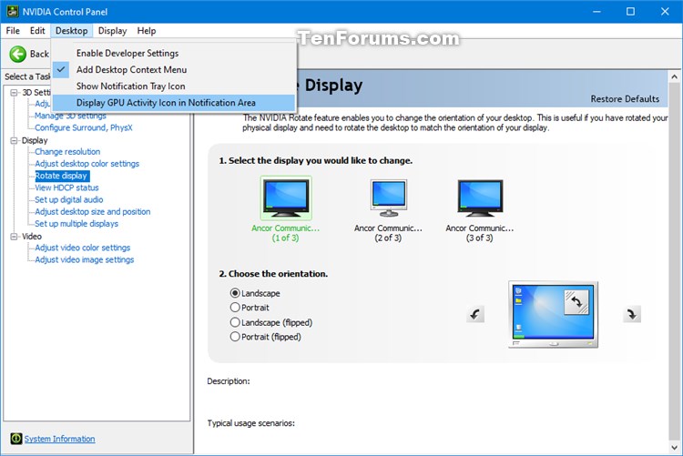The image size is (683, 456).
Task: Open the Display menu
Action: [112, 30]
